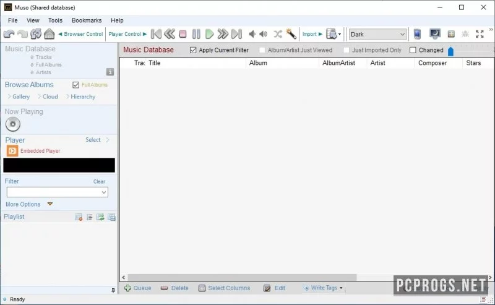Adjust the blue slider handle next to Changed
Image resolution: width=495 pixels, height=305 pixels.
pyautogui.click(x=450, y=51)
